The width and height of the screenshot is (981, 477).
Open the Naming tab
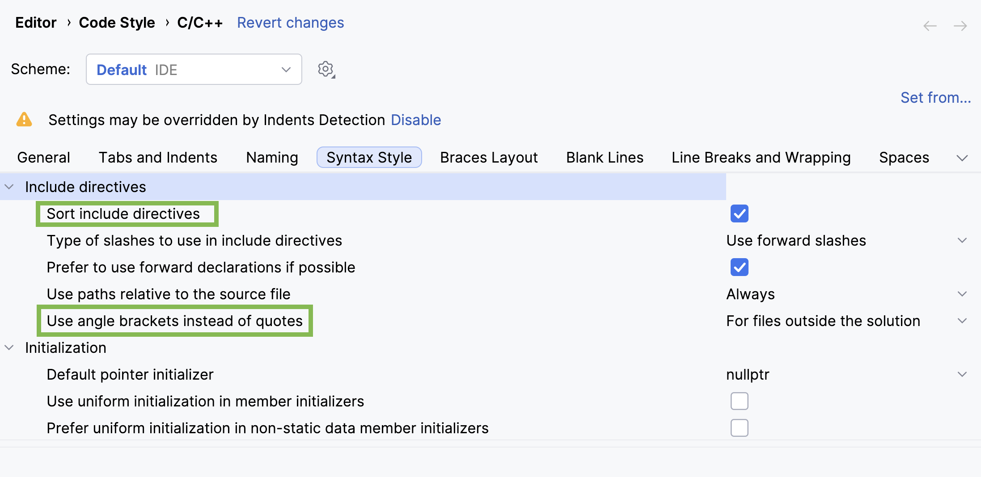click(271, 157)
